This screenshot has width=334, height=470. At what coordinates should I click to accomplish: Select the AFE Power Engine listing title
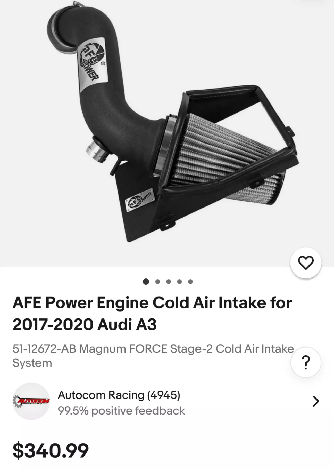[152, 313]
